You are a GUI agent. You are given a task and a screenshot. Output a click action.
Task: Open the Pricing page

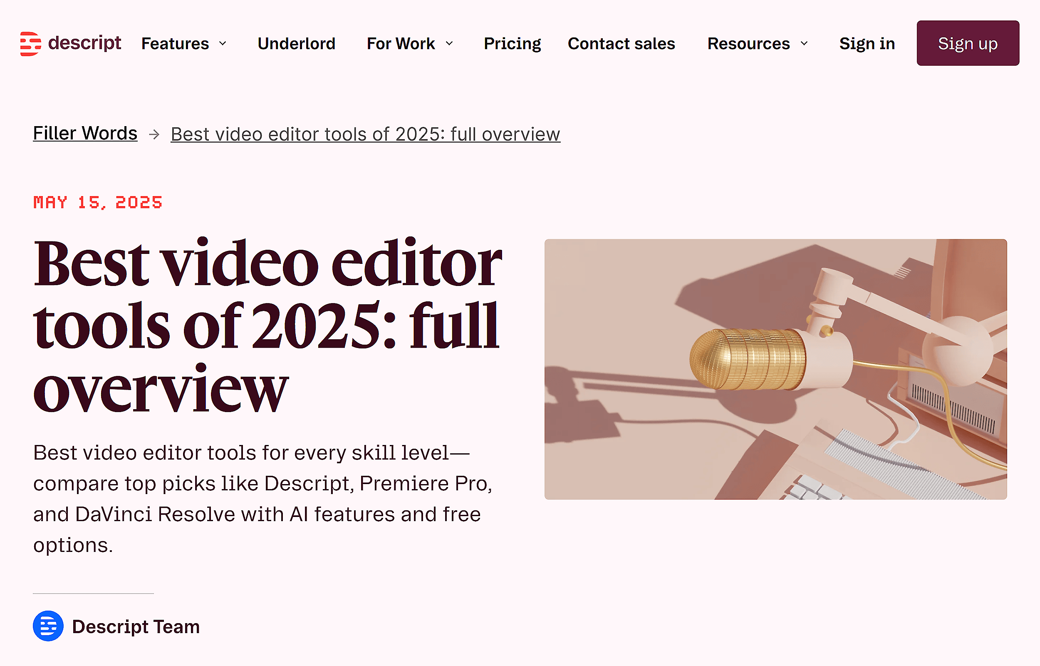click(x=513, y=43)
